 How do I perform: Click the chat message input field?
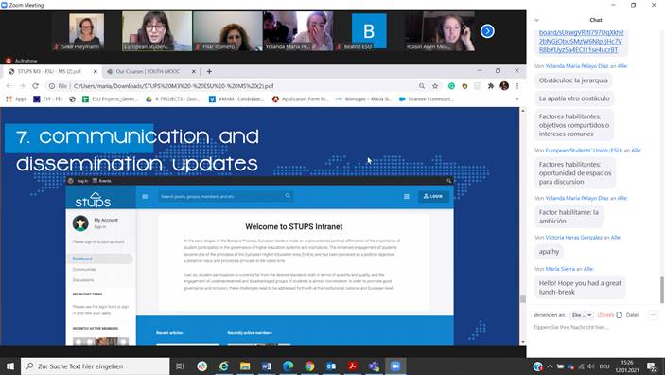[594, 327]
